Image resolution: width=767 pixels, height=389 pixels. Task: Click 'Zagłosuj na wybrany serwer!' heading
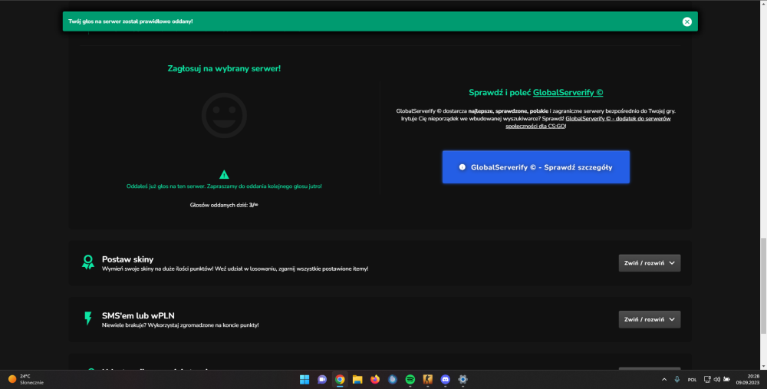224,68
